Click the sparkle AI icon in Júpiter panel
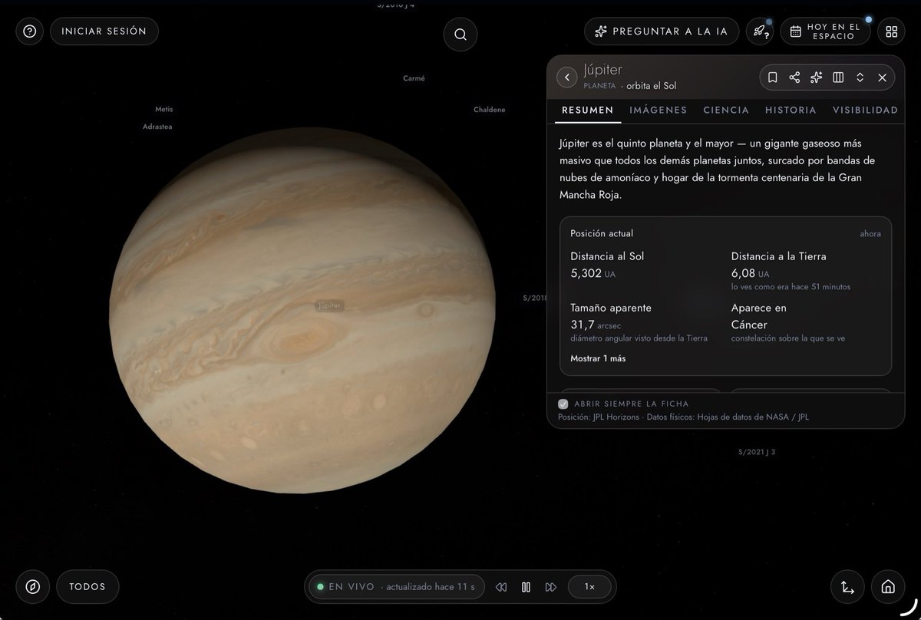 (817, 77)
